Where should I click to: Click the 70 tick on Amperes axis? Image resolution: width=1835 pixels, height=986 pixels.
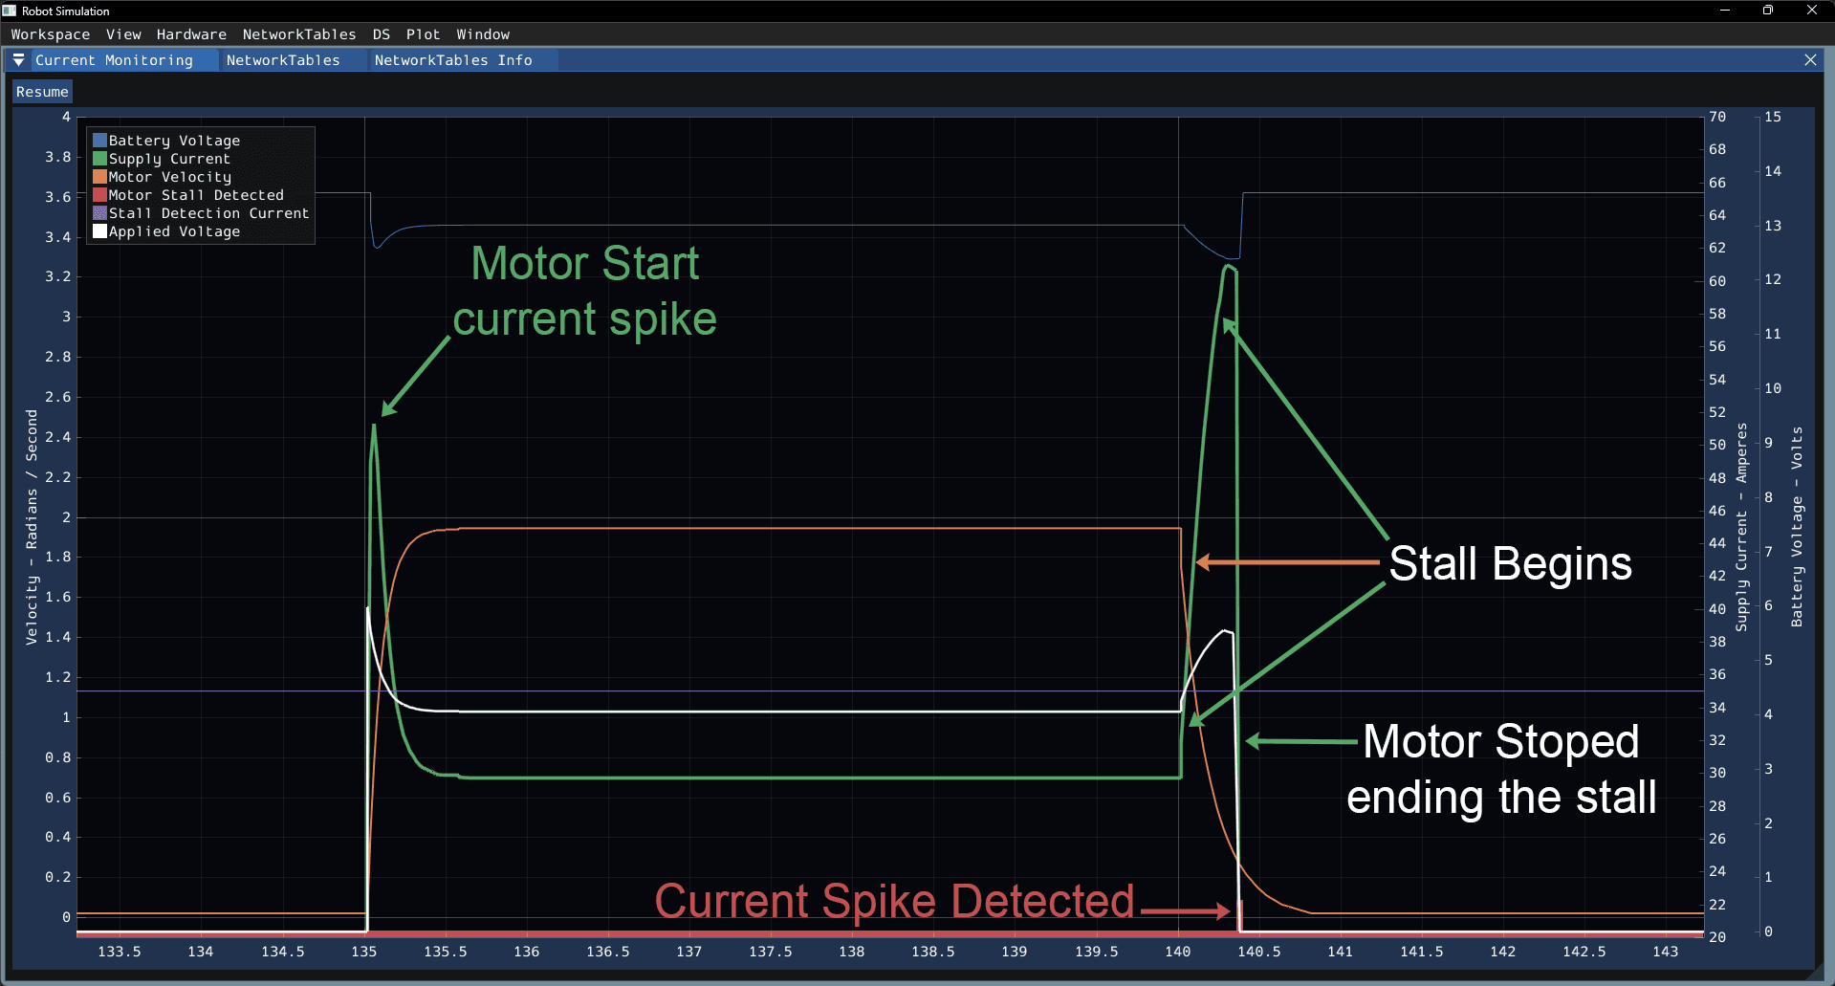[1717, 117]
